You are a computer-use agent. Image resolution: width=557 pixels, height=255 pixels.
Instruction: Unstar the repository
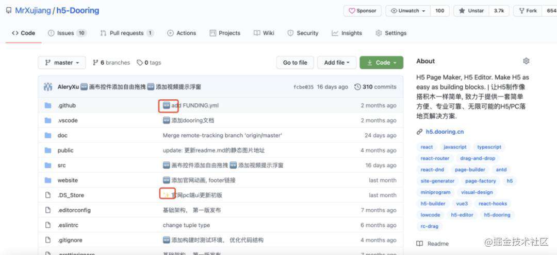tap(471, 11)
